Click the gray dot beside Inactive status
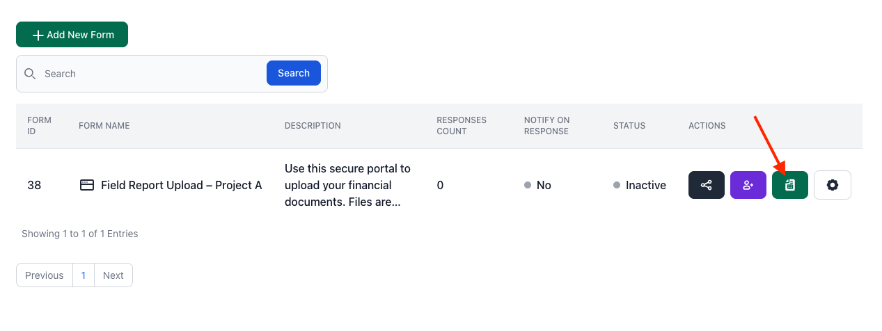The height and width of the screenshot is (331, 882). coord(617,186)
